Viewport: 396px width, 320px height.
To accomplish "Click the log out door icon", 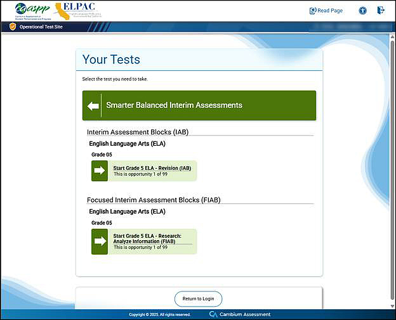I will point(381,10).
